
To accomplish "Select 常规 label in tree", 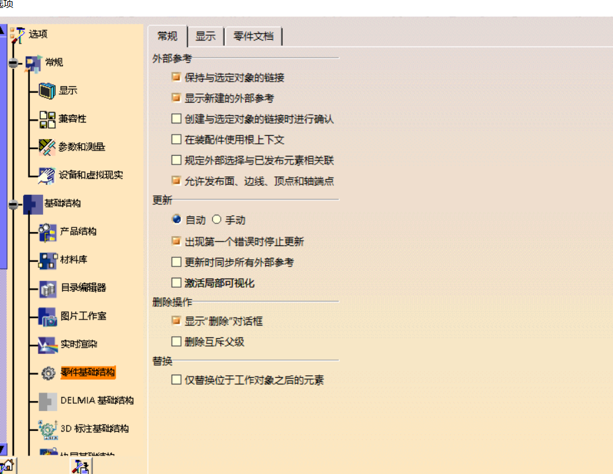I will tap(54, 62).
